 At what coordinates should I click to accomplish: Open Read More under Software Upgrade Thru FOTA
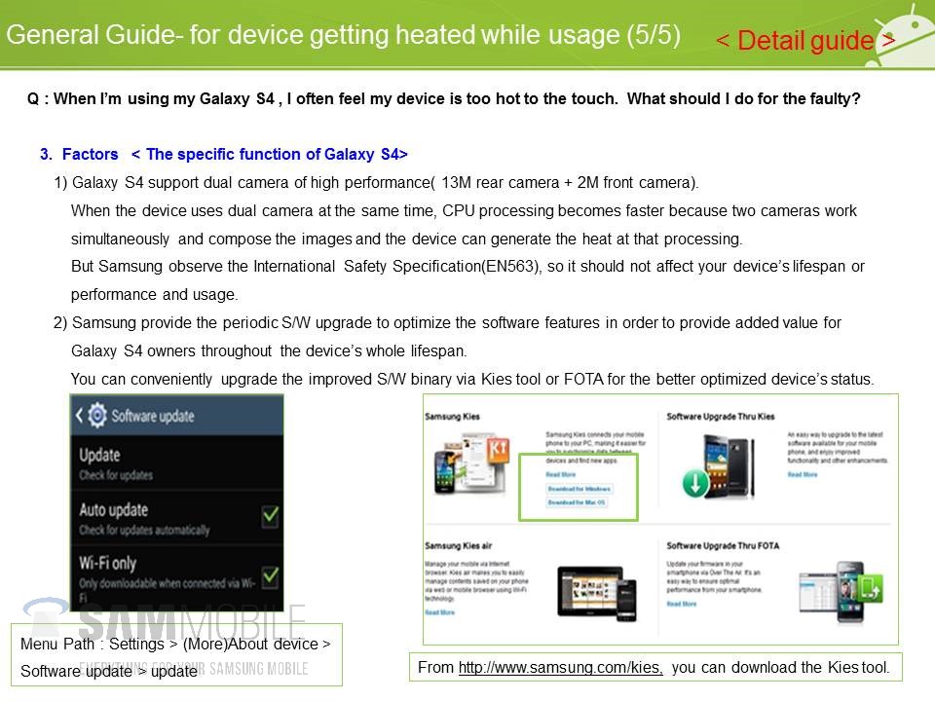(682, 605)
